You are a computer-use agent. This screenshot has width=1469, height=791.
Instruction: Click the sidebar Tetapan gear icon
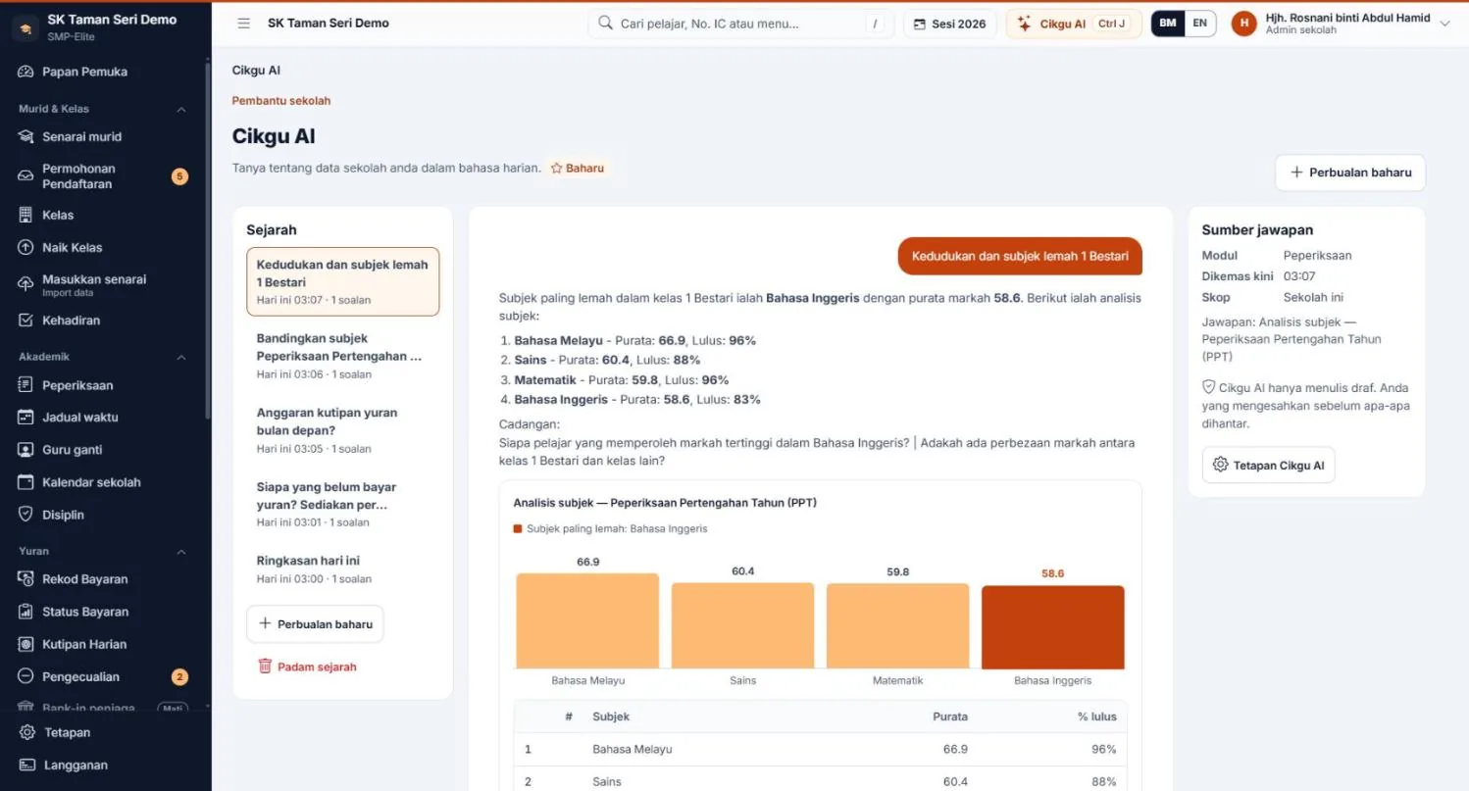27,732
